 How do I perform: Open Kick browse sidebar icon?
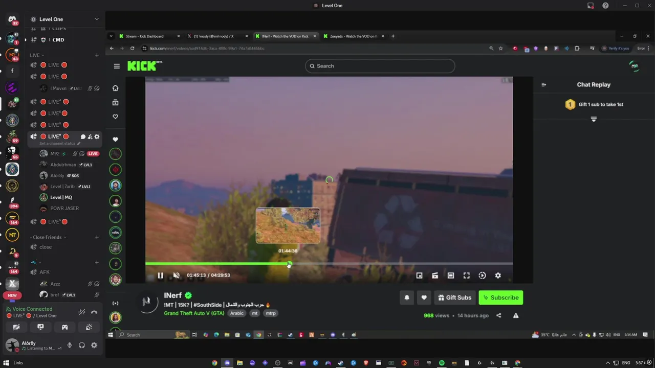point(115,102)
